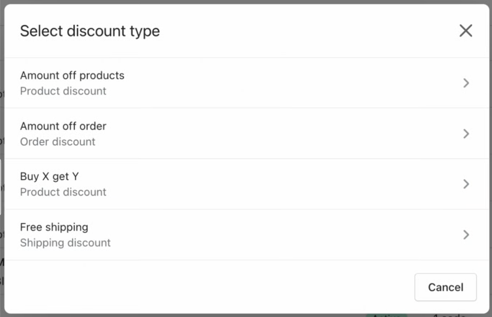This screenshot has width=492, height=317.
Task: Click the chevron beside Amount off products
Action: [x=466, y=83]
